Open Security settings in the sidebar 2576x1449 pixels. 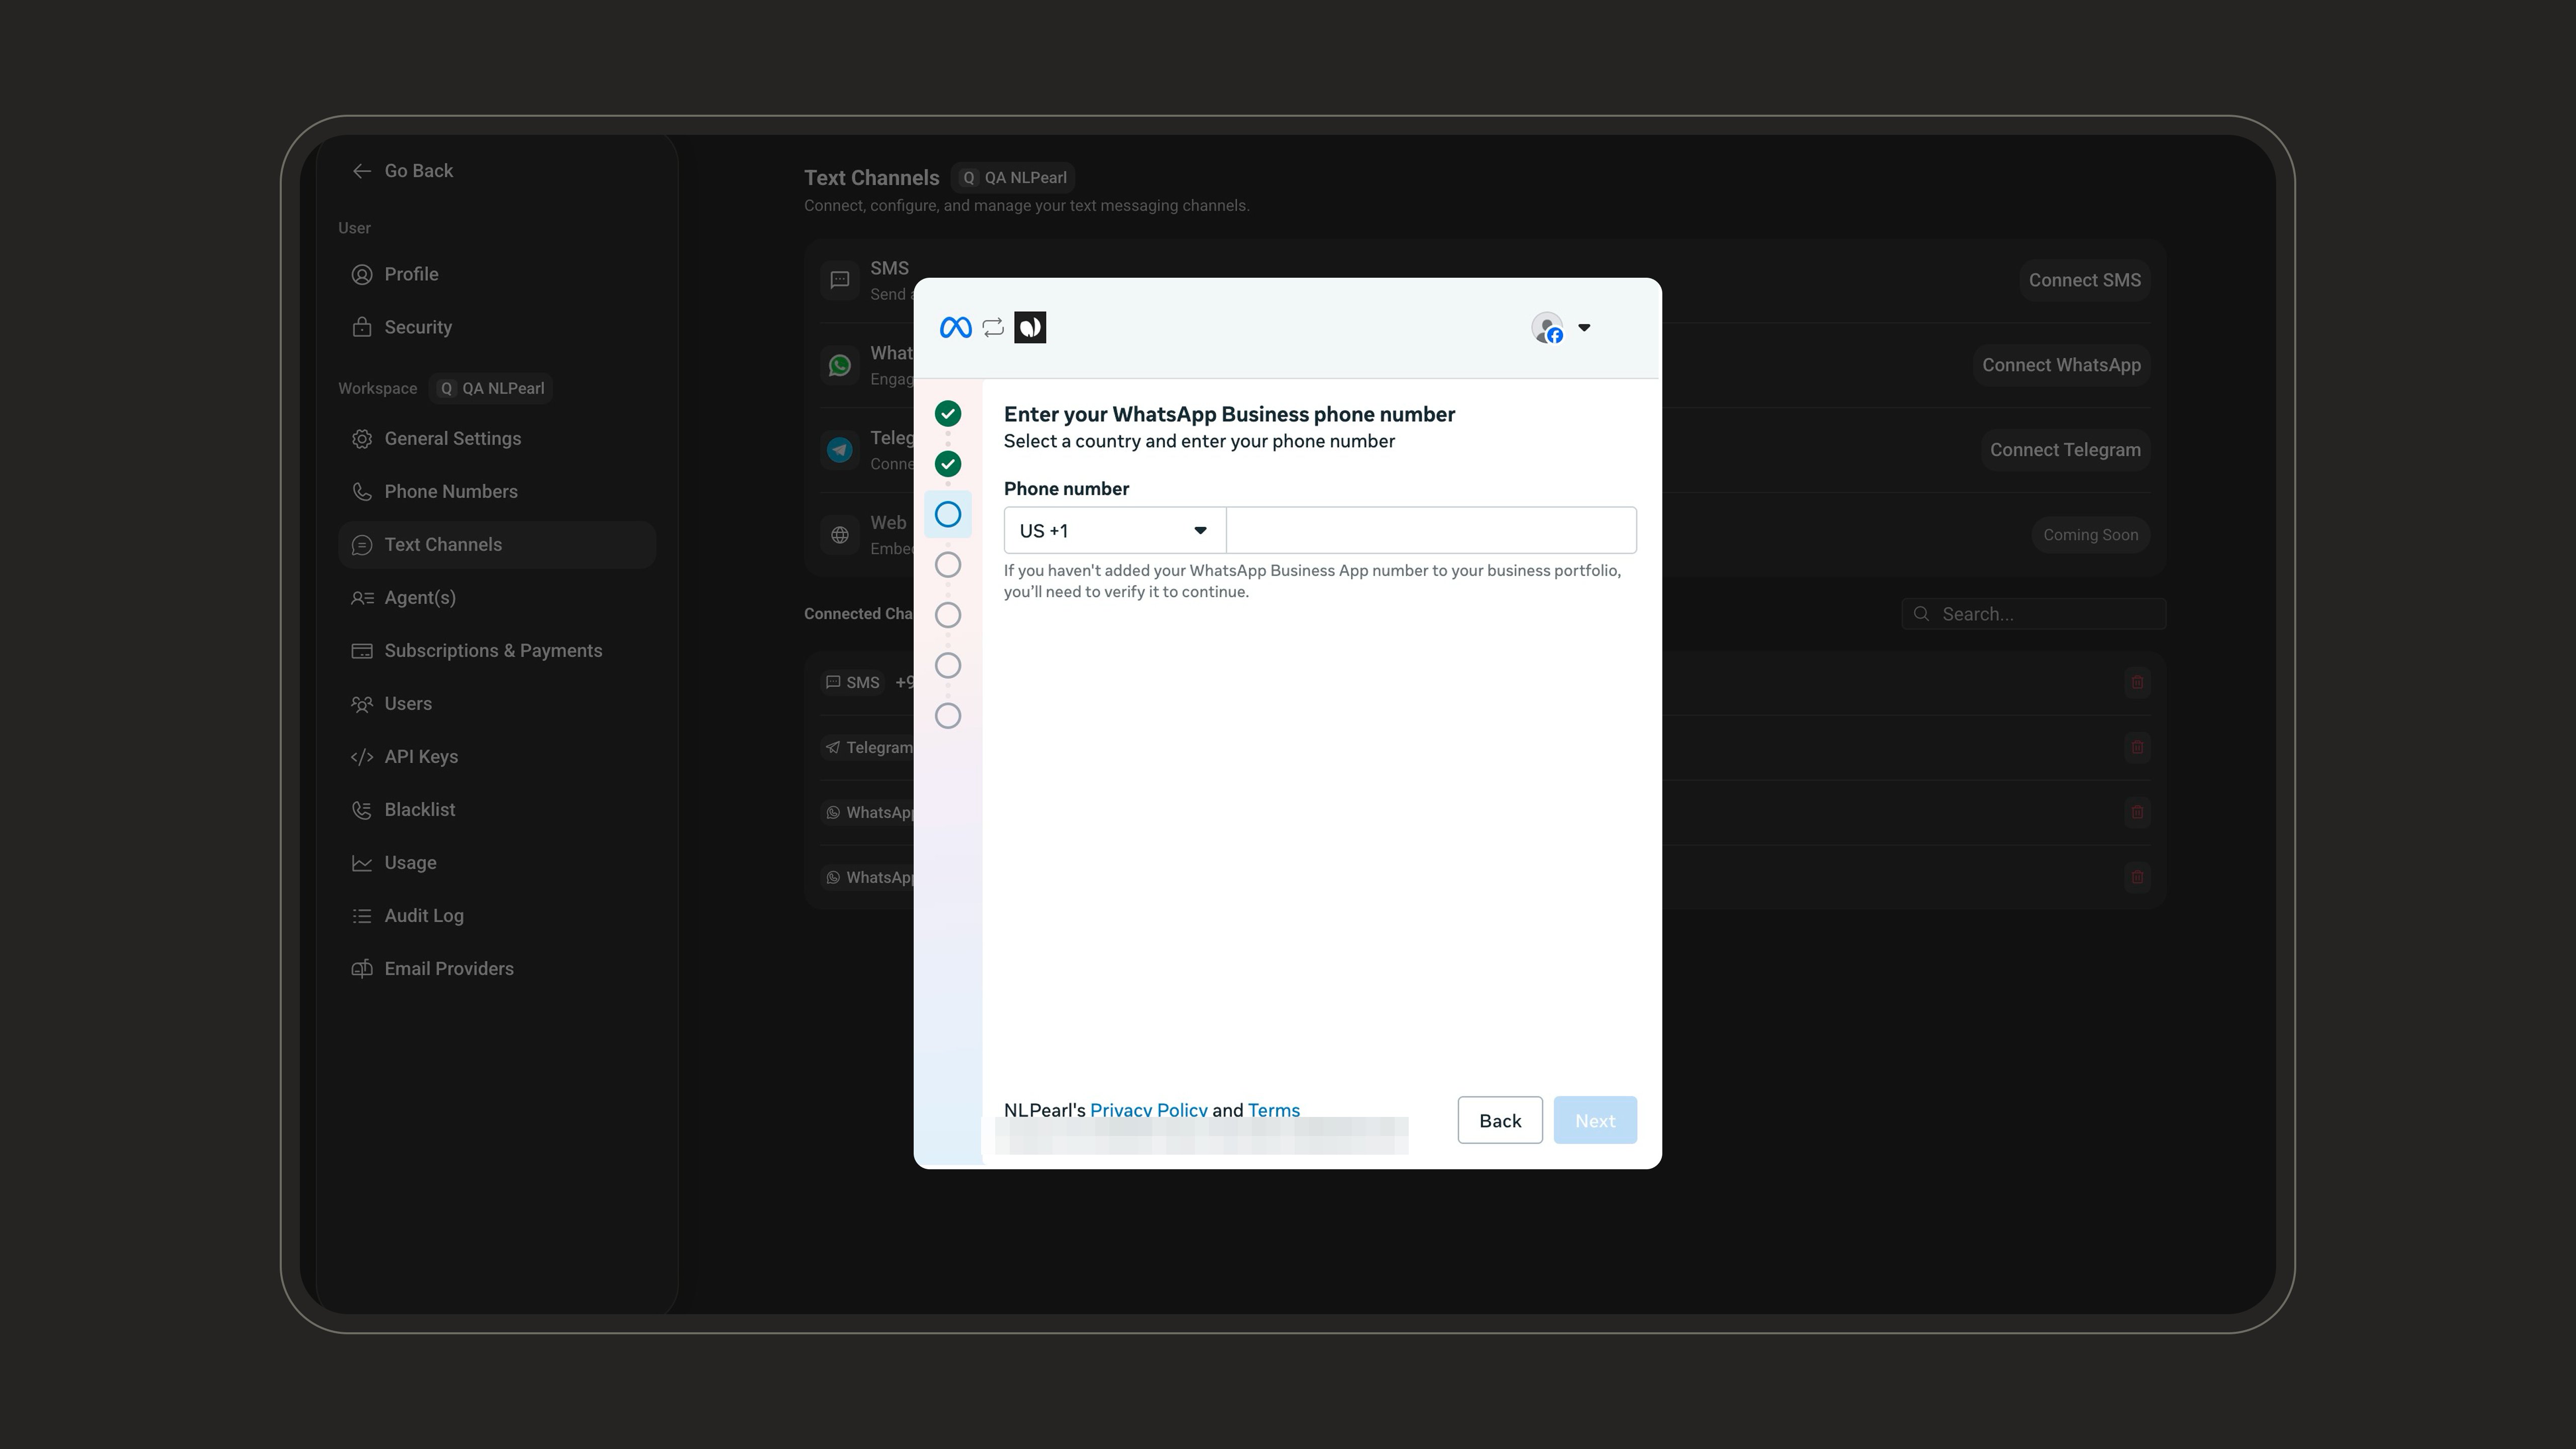click(496, 327)
